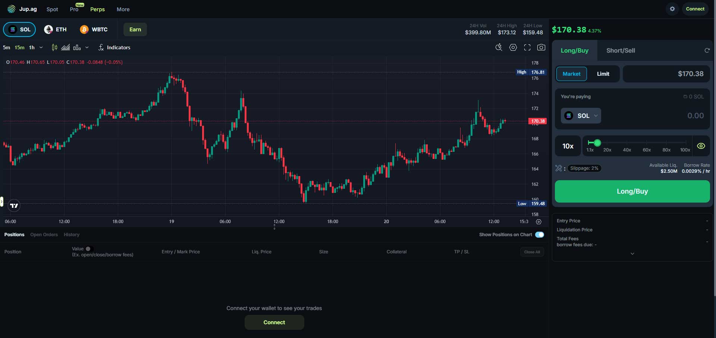Select the 15m timeframe interval
This screenshot has width=716, height=338.
[19, 47]
